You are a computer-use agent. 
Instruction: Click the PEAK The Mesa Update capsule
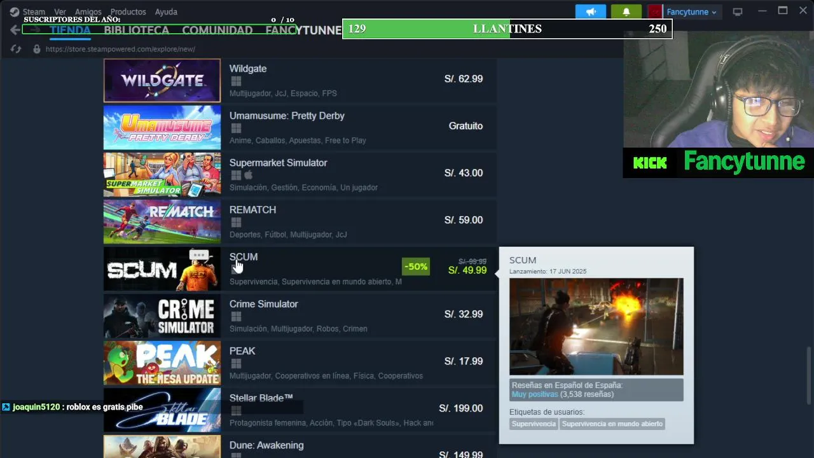162,363
